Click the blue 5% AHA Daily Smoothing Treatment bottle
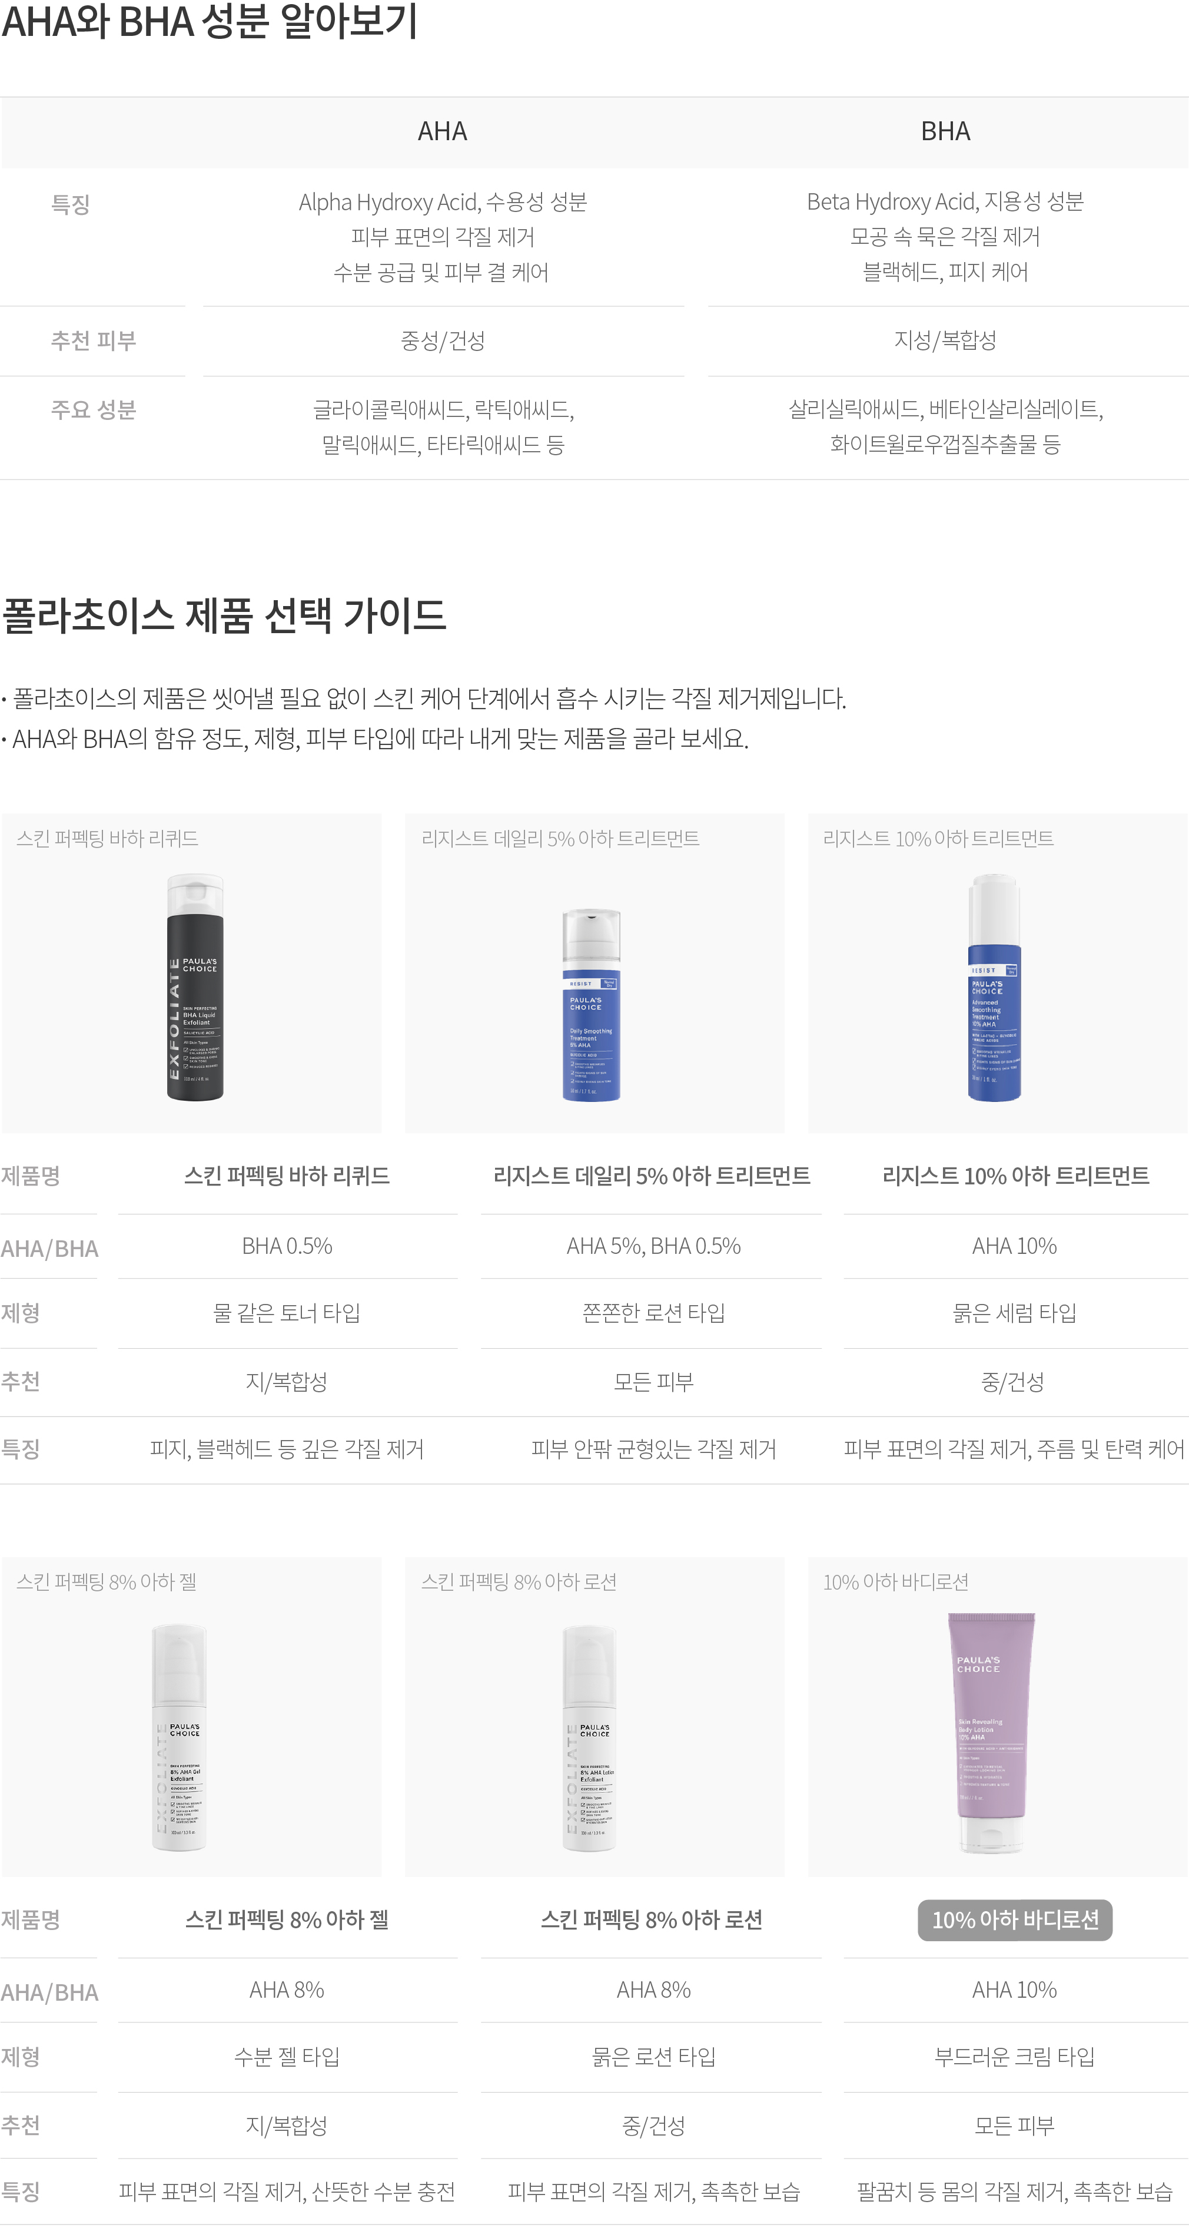1189x2231 pixels. tap(591, 1005)
